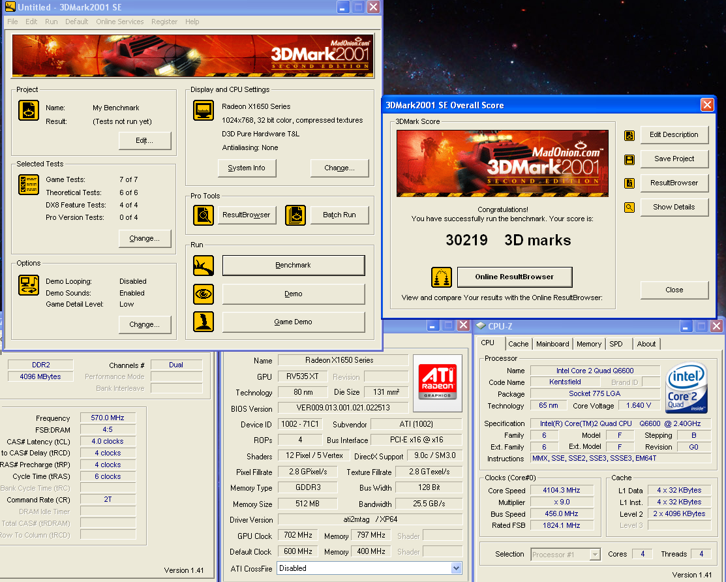
Task: Click the Edit... button in Project
Action: pos(144,141)
